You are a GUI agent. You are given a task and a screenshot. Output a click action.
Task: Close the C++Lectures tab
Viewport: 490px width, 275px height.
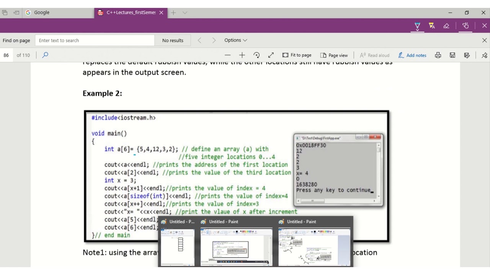pyautogui.click(x=161, y=13)
